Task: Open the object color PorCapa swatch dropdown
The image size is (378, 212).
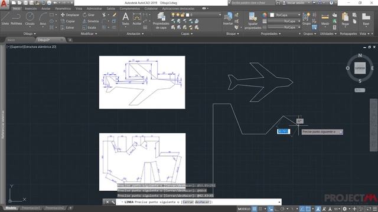Action: [x=285, y=15]
